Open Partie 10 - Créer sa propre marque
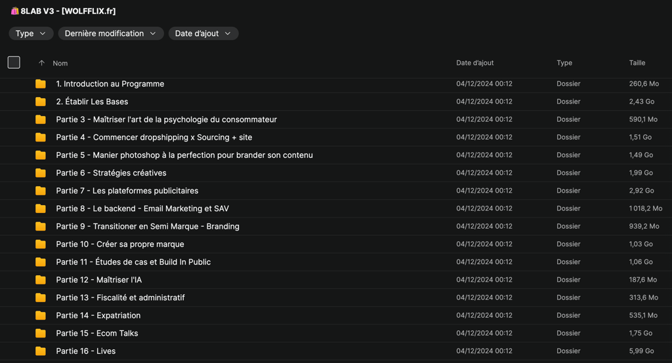Viewport: 672px width, 363px height. [x=120, y=244]
